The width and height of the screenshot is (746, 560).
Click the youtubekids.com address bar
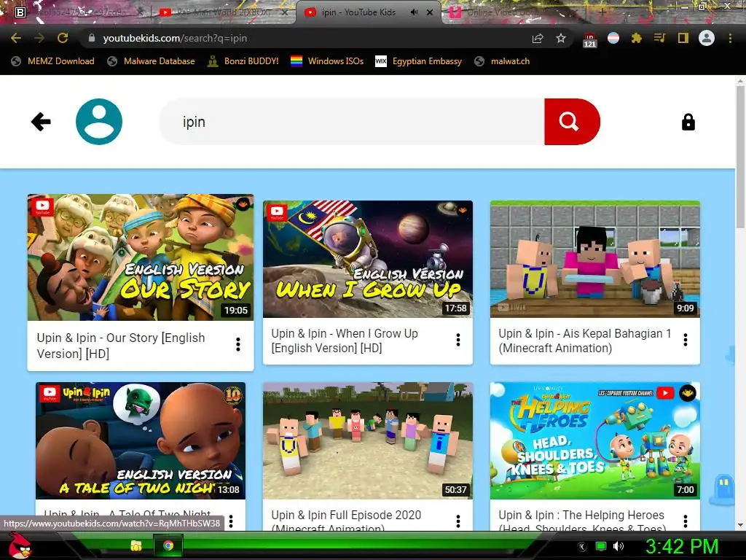click(305, 38)
